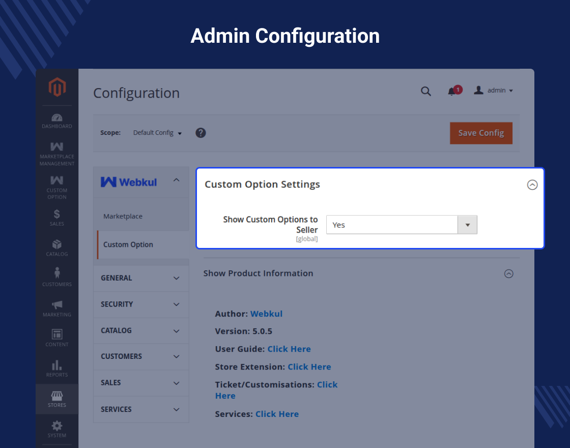Expand the CATALOG config group
This screenshot has width=570, height=448.
pyautogui.click(x=141, y=330)
